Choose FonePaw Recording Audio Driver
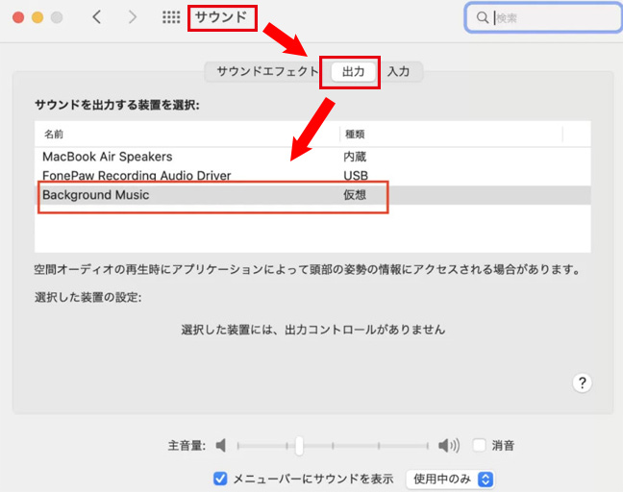The height and width of the screenshot is (492, 623). point(312,176)
